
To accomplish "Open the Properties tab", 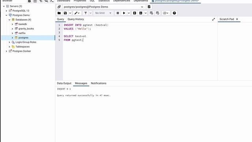I will coord(80,1).
